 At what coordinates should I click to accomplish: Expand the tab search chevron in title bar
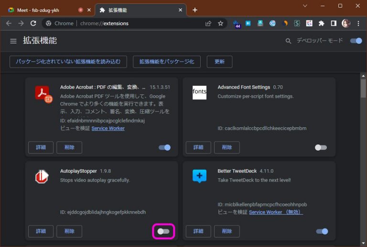305,6
